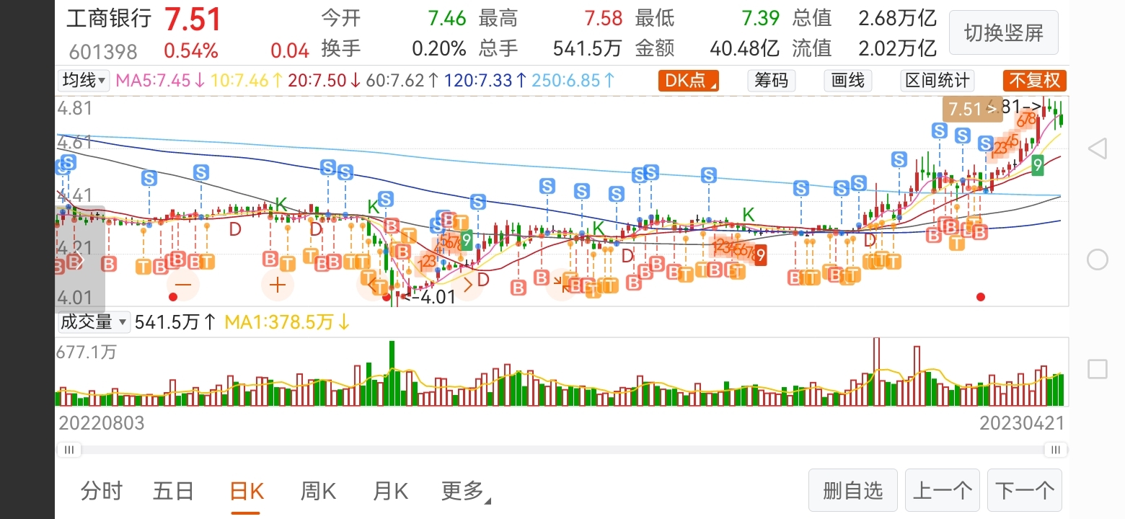
Task: Tap the 流值 value 2.02万亿
Action: pos(897,49)
